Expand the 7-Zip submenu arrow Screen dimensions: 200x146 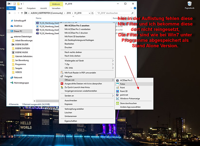click(x=113, y=64)
